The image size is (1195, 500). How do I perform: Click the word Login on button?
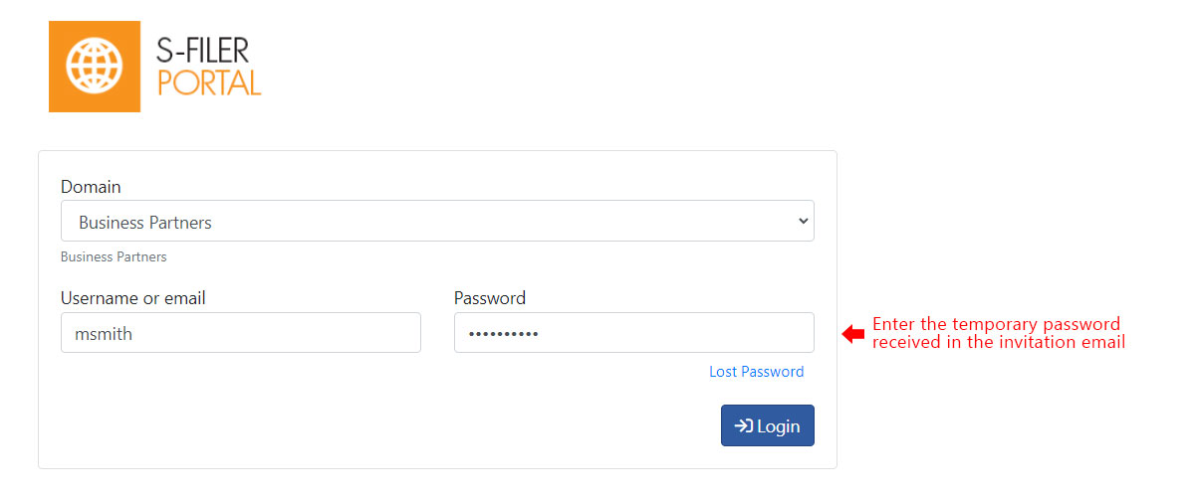click(x=779, y=426)
